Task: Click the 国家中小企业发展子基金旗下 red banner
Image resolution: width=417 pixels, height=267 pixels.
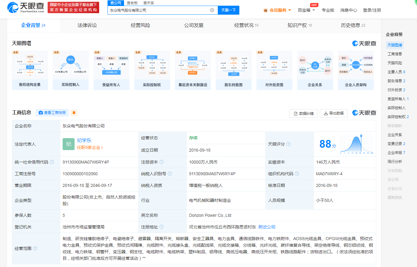Action: tap(73, 7)
